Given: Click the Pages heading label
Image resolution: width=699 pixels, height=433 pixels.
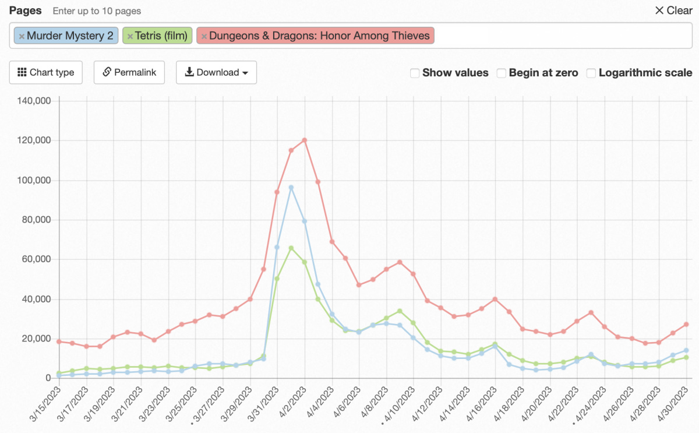Looking at the screenshot, I should click(26, 10).
